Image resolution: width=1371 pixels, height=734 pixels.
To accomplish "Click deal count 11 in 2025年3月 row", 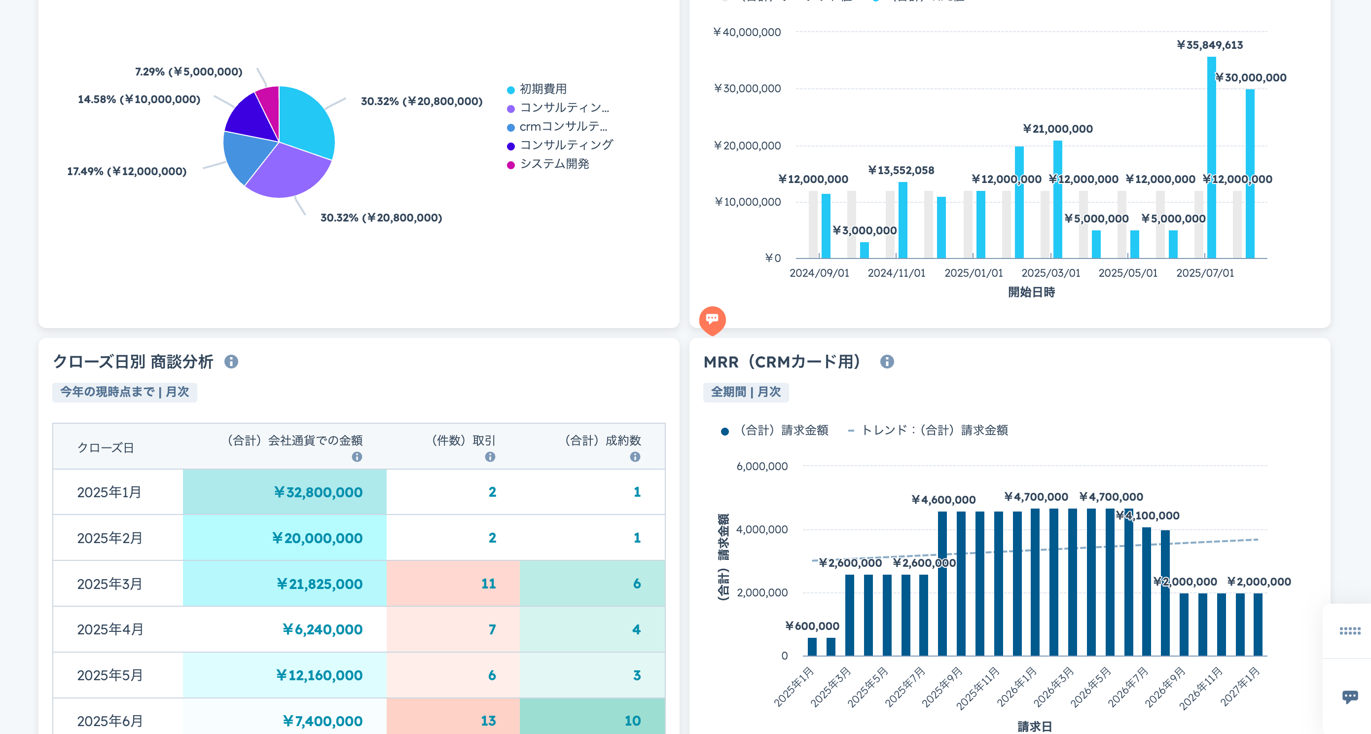I will [x=488, y=584].
